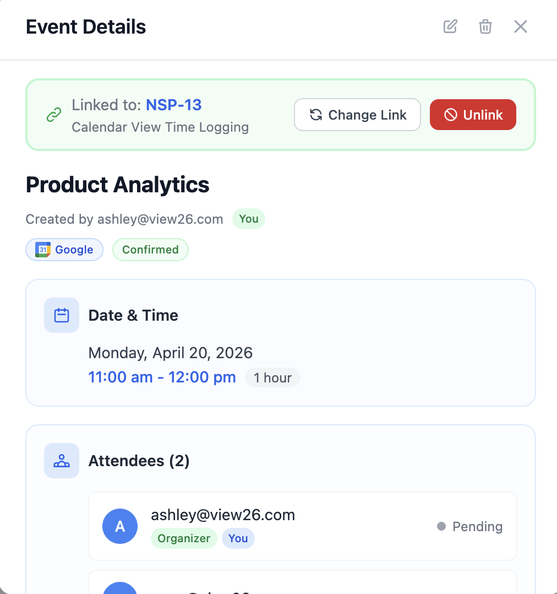The height and width of the screenshot is (594, 557).
Task: Click the calendar icon beside Date & Time
Action: (62, 315)
